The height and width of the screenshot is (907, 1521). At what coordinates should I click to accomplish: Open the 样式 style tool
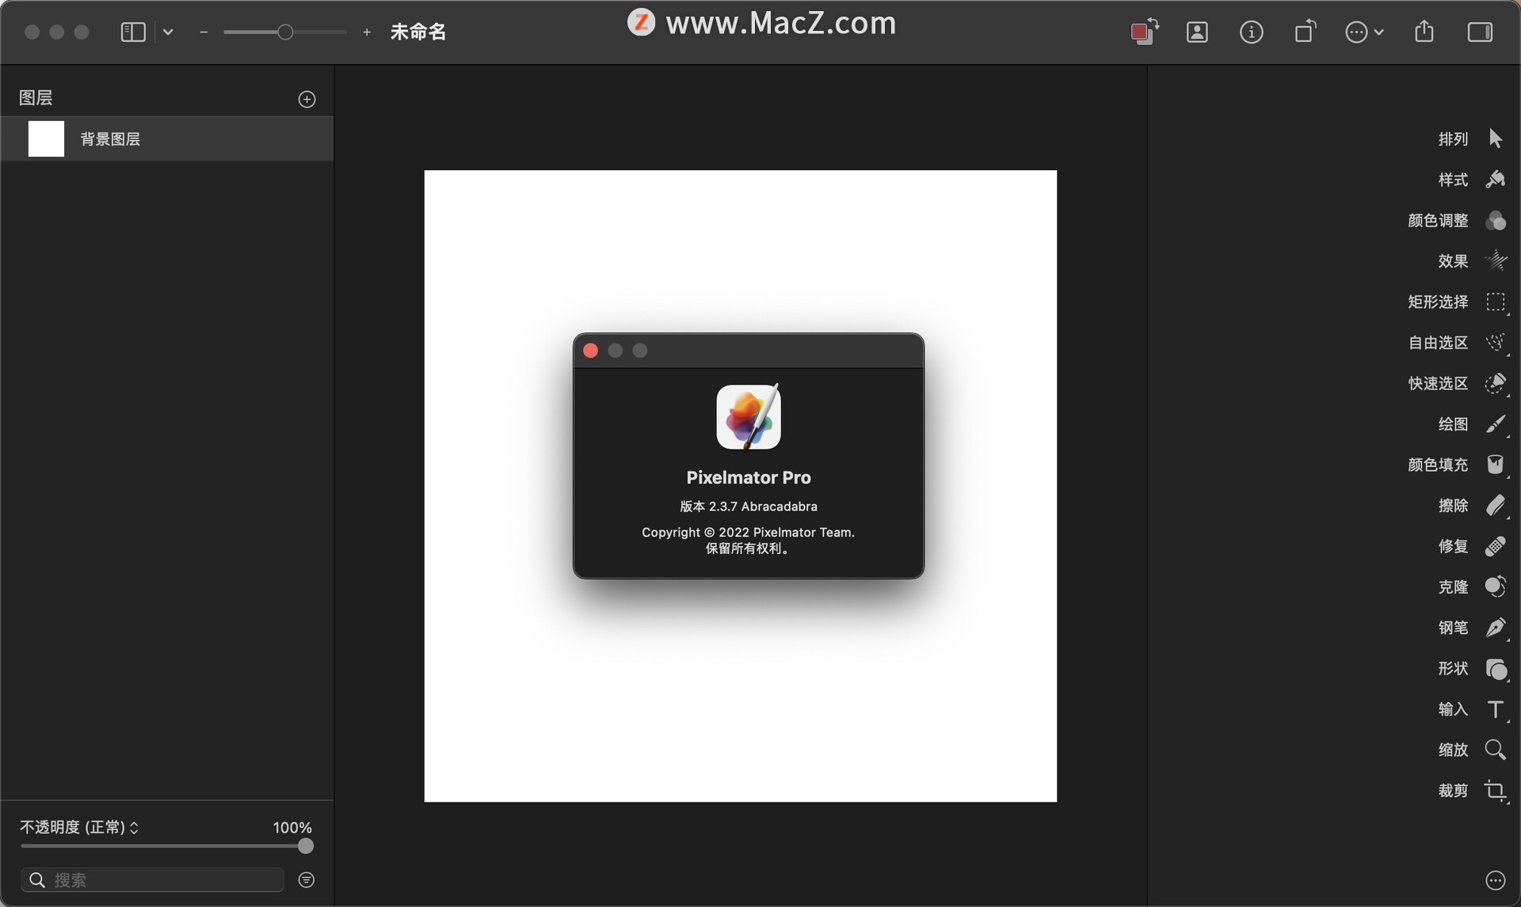1495,180
